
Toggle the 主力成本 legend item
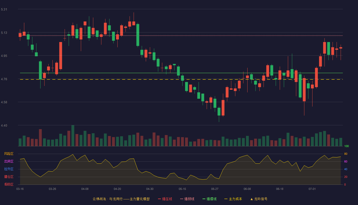233,199
